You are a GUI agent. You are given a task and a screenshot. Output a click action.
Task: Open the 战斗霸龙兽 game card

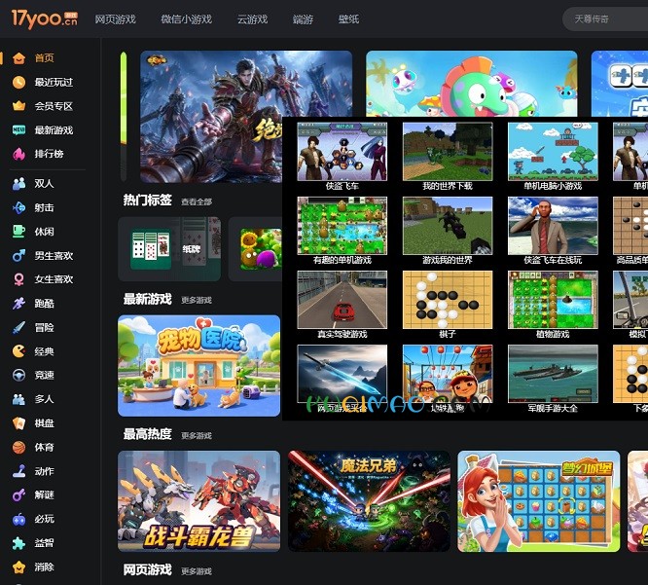click(x=198, y=501)
